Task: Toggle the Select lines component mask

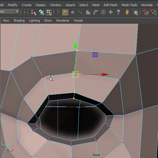Action: [x=80, y=12]
